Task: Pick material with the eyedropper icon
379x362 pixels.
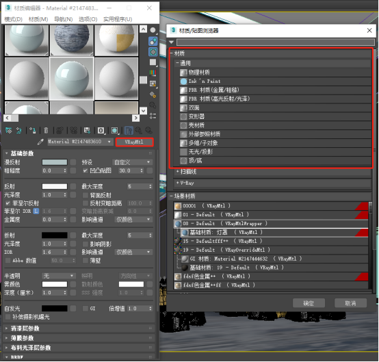Action: pyautogui.click(x=40, y=142)
